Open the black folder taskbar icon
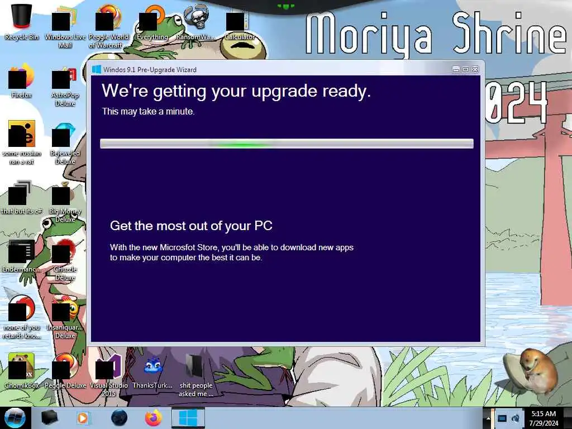The height and width of the screenshot is (429, 572). point(49,418)
